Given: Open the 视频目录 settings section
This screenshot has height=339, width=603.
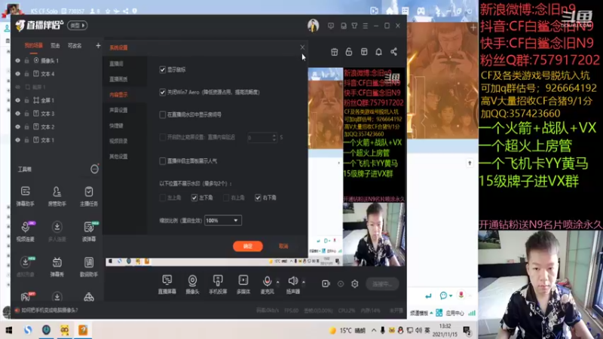Looking at the screenshot, I should pyautogui.click(x=118, y=141).
